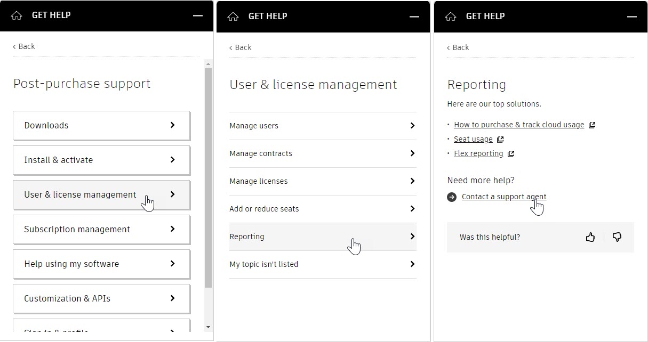The height and width of the screenshot is (342, 648).
Task: Open the Manage contracts topic
Action: [323, 153]
